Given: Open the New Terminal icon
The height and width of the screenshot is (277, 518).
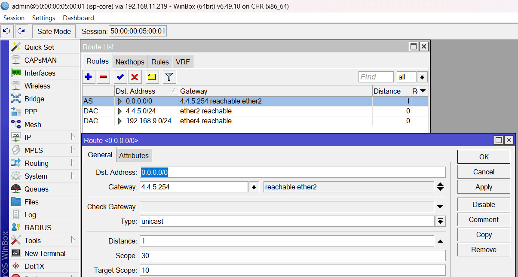Looking at the screenshot, I should coord(16,253).
